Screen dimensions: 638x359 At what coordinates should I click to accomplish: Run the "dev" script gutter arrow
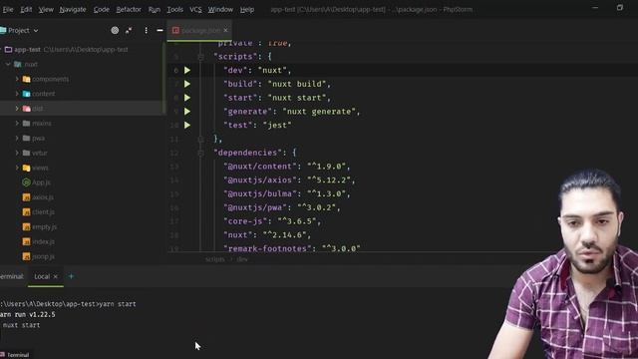click(187, 70)
